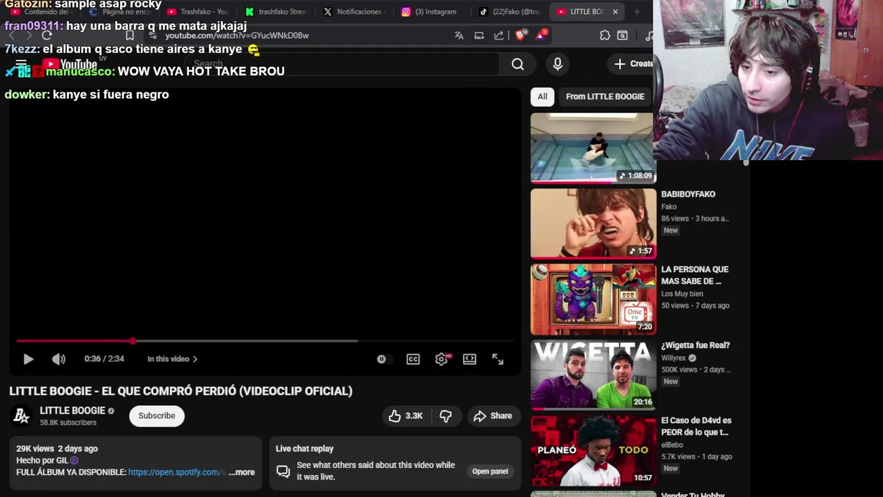883x497 pixels.
Task: Open LITTLE BOOGIE channel avatar
Action: pos(21,416)
